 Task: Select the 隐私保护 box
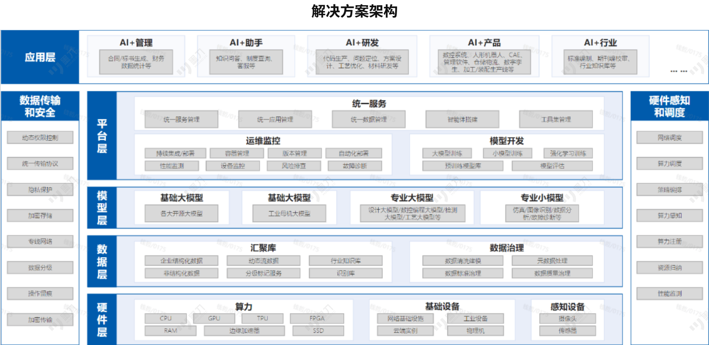click(x=40, y=189)
